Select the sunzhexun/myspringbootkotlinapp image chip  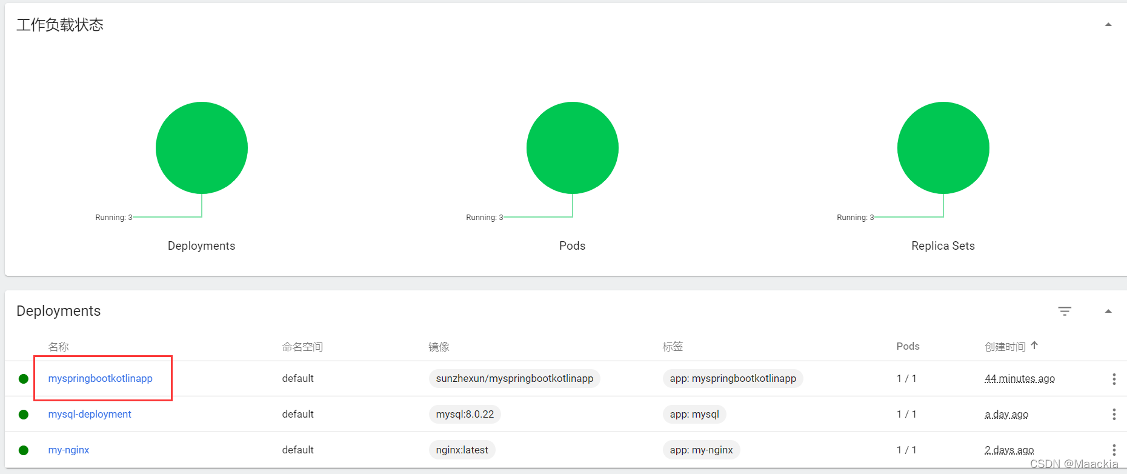tap(514, 378)
